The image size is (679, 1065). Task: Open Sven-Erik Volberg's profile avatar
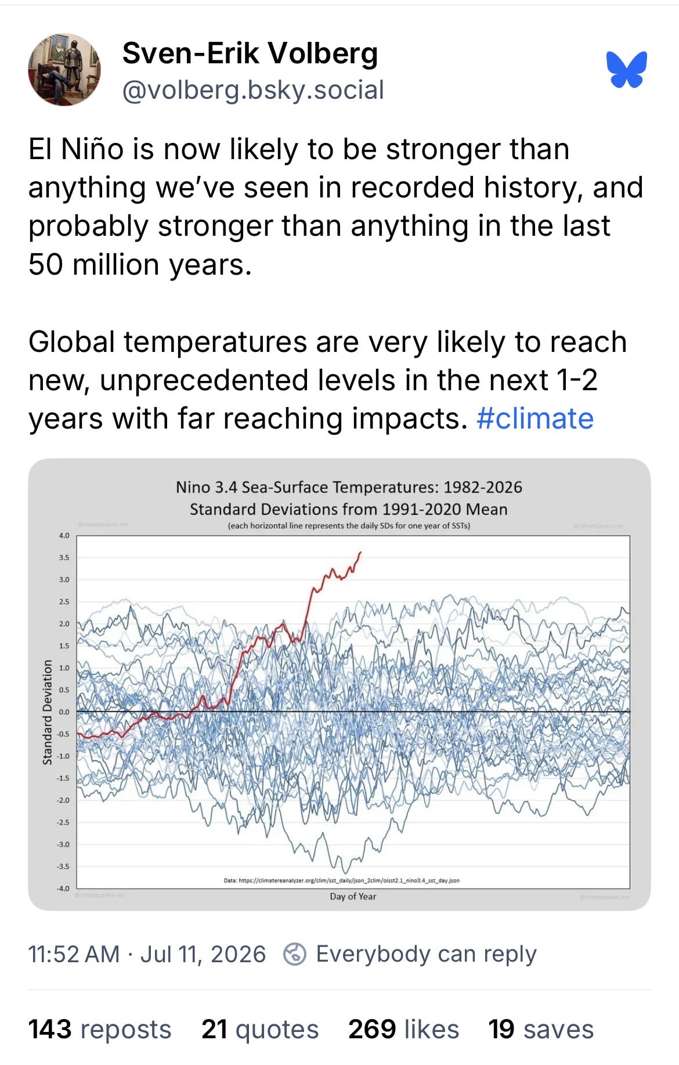pos(64,70)
